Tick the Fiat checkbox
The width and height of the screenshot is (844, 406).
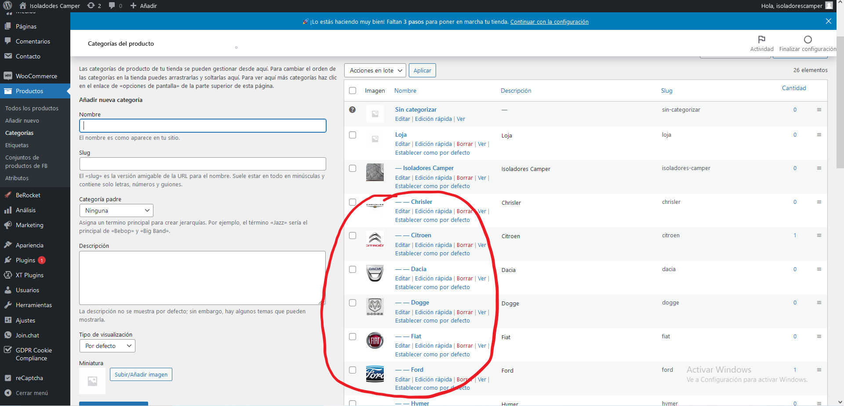[353, 337]
